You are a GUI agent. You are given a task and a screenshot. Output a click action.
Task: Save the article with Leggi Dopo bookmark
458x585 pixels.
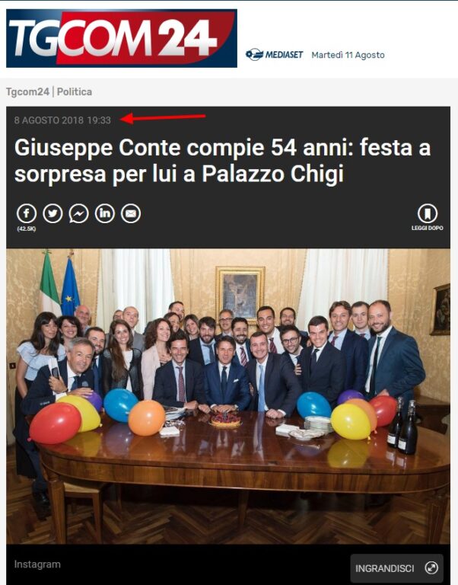coord(428,213)
